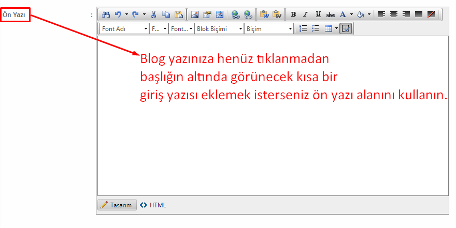
Task: Toggle bold formatting
Action: 293,14
